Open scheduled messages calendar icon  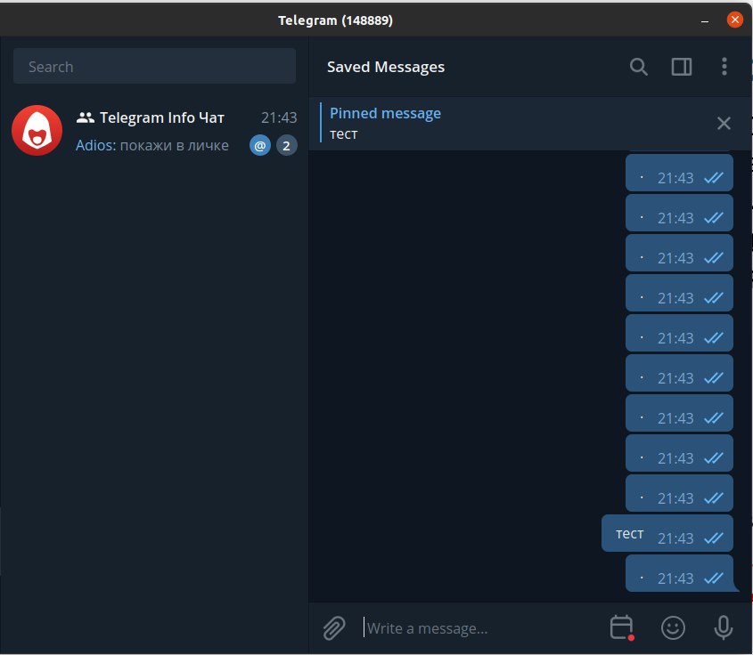(x=622, y=627)
